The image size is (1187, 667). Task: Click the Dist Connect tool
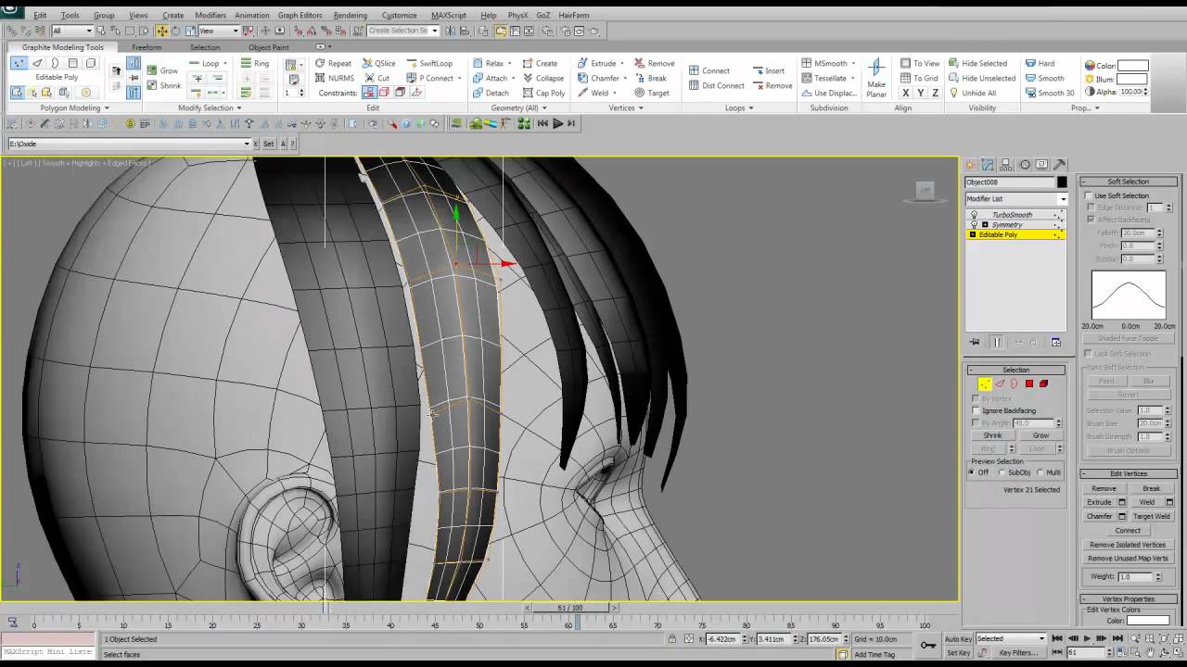717,85
